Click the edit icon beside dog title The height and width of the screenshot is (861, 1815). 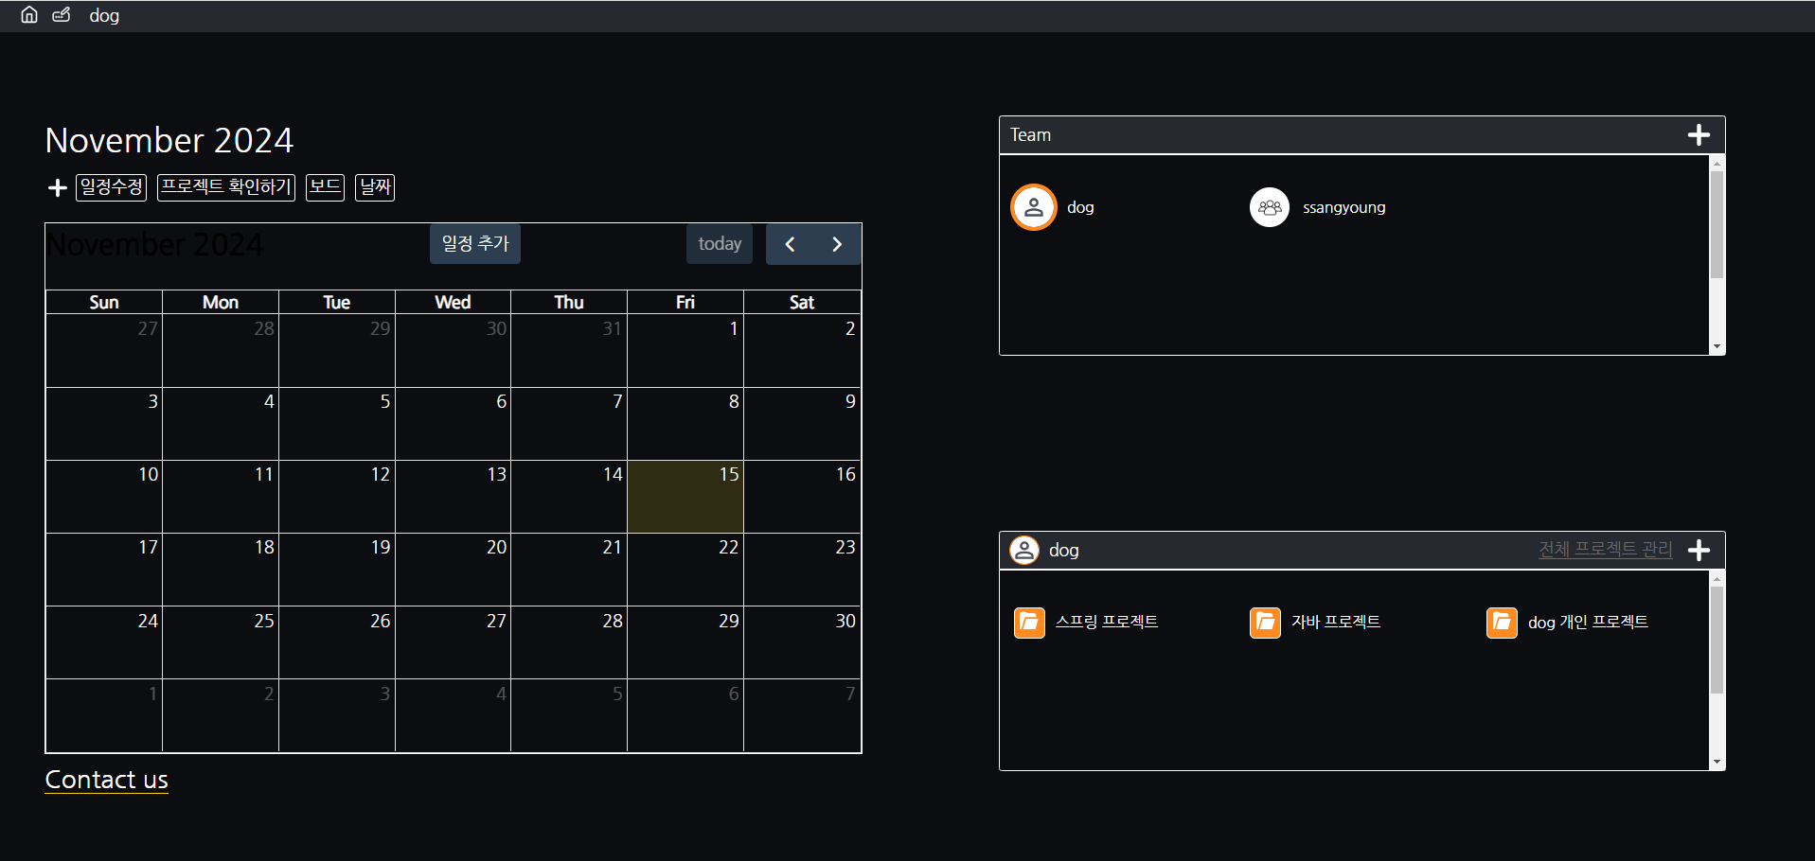(62, 15)
